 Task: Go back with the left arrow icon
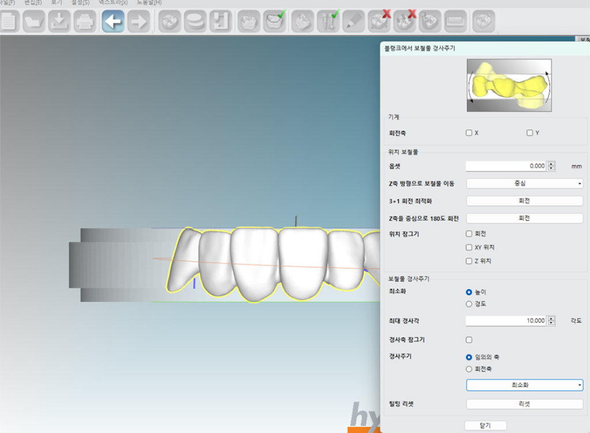pos(113,22)
